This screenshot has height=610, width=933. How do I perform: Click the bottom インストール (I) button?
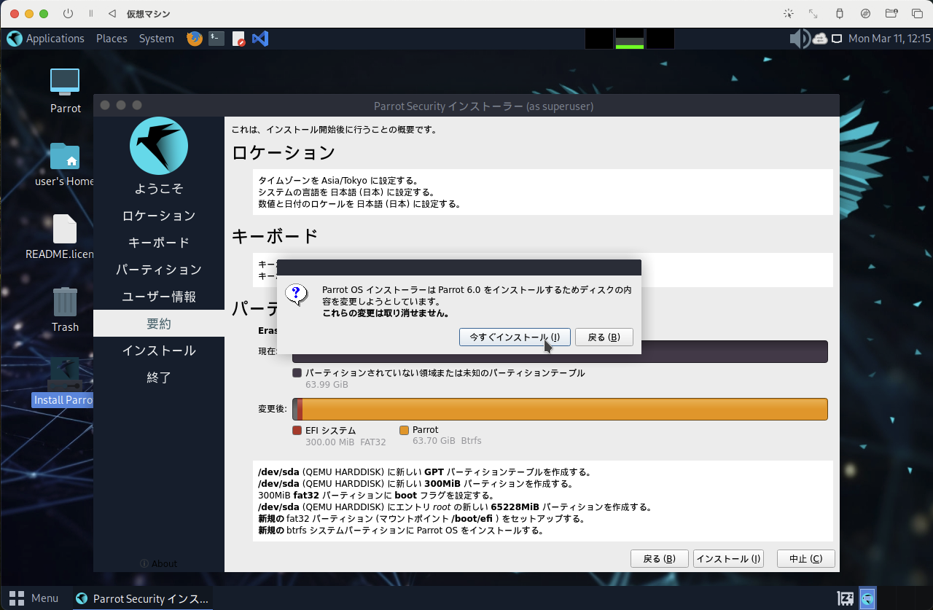click(728, 559)
